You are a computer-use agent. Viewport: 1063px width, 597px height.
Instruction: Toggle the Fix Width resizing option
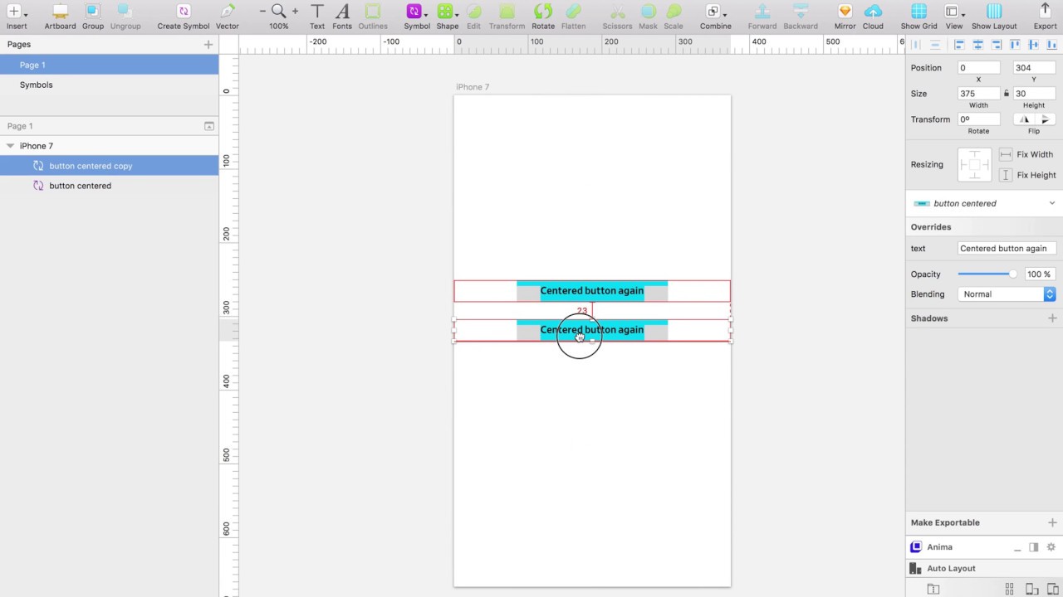(x=1006, y=154)
